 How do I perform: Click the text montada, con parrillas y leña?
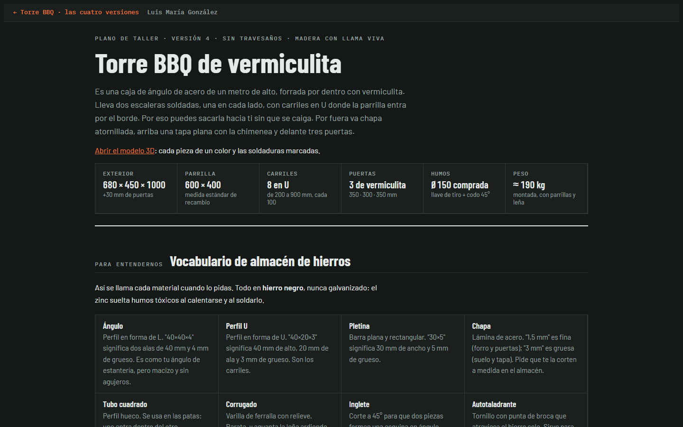tap(544, 199)
